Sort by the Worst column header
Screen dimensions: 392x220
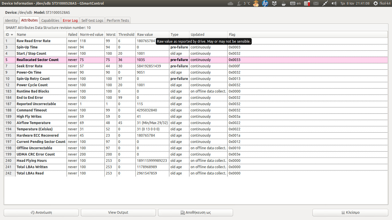111,34
